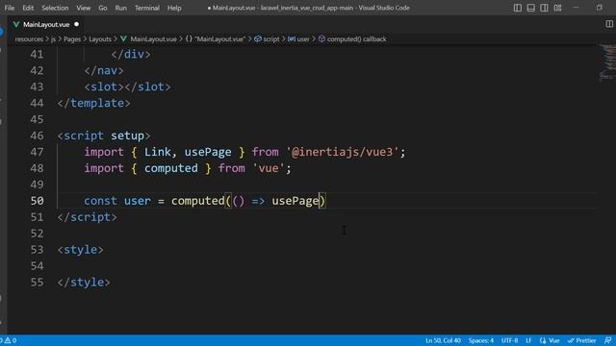Open the Help menu
The height and width of the screenshot is (346, 616).
tap(174, 8)
